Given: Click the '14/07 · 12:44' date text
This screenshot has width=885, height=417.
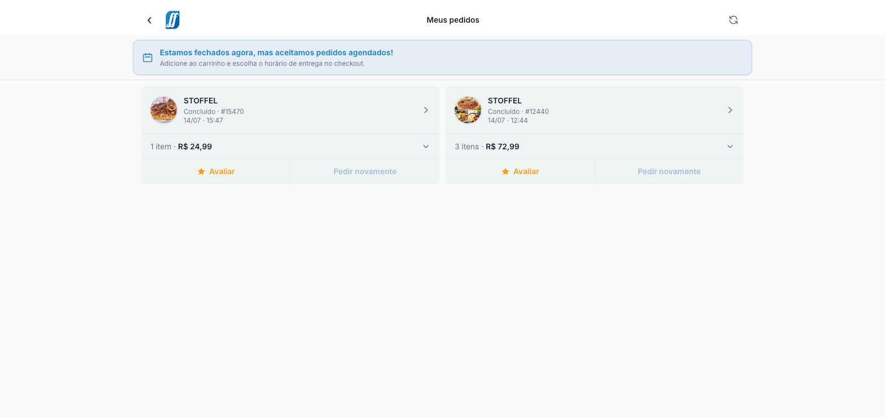Looking at the screenshot, I should coord(508,121).
